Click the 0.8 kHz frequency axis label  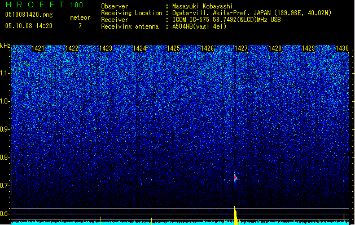coord(4,157)
